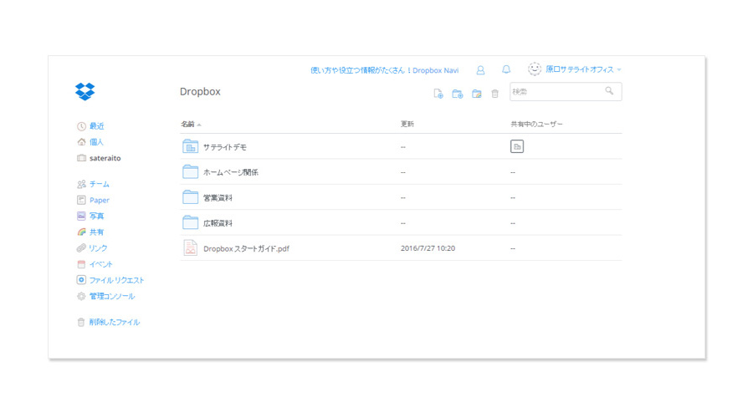The height and width of the screenshot is (418, 753).
Task: Click the clock icon beside 最近
Action: click(81, 126)
